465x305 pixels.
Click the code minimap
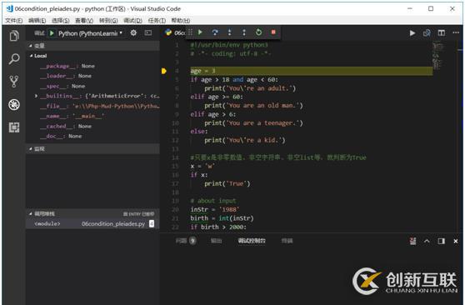click(x=437, y=56)
